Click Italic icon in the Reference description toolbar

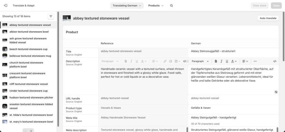click(x=131, y=61)
